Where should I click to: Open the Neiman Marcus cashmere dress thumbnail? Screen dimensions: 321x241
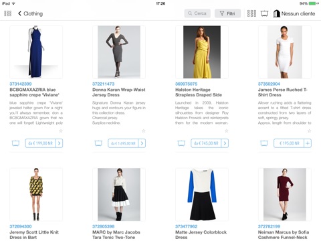click(x=285, y=195)
